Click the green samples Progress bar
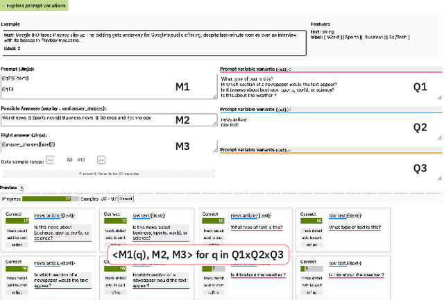 point(49,199)
